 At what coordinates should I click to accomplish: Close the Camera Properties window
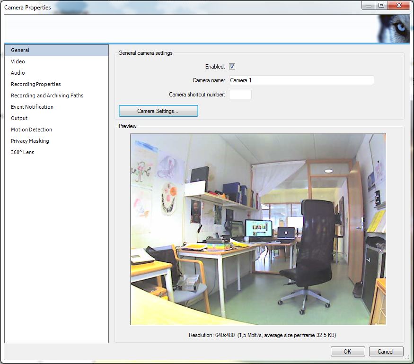399,5
